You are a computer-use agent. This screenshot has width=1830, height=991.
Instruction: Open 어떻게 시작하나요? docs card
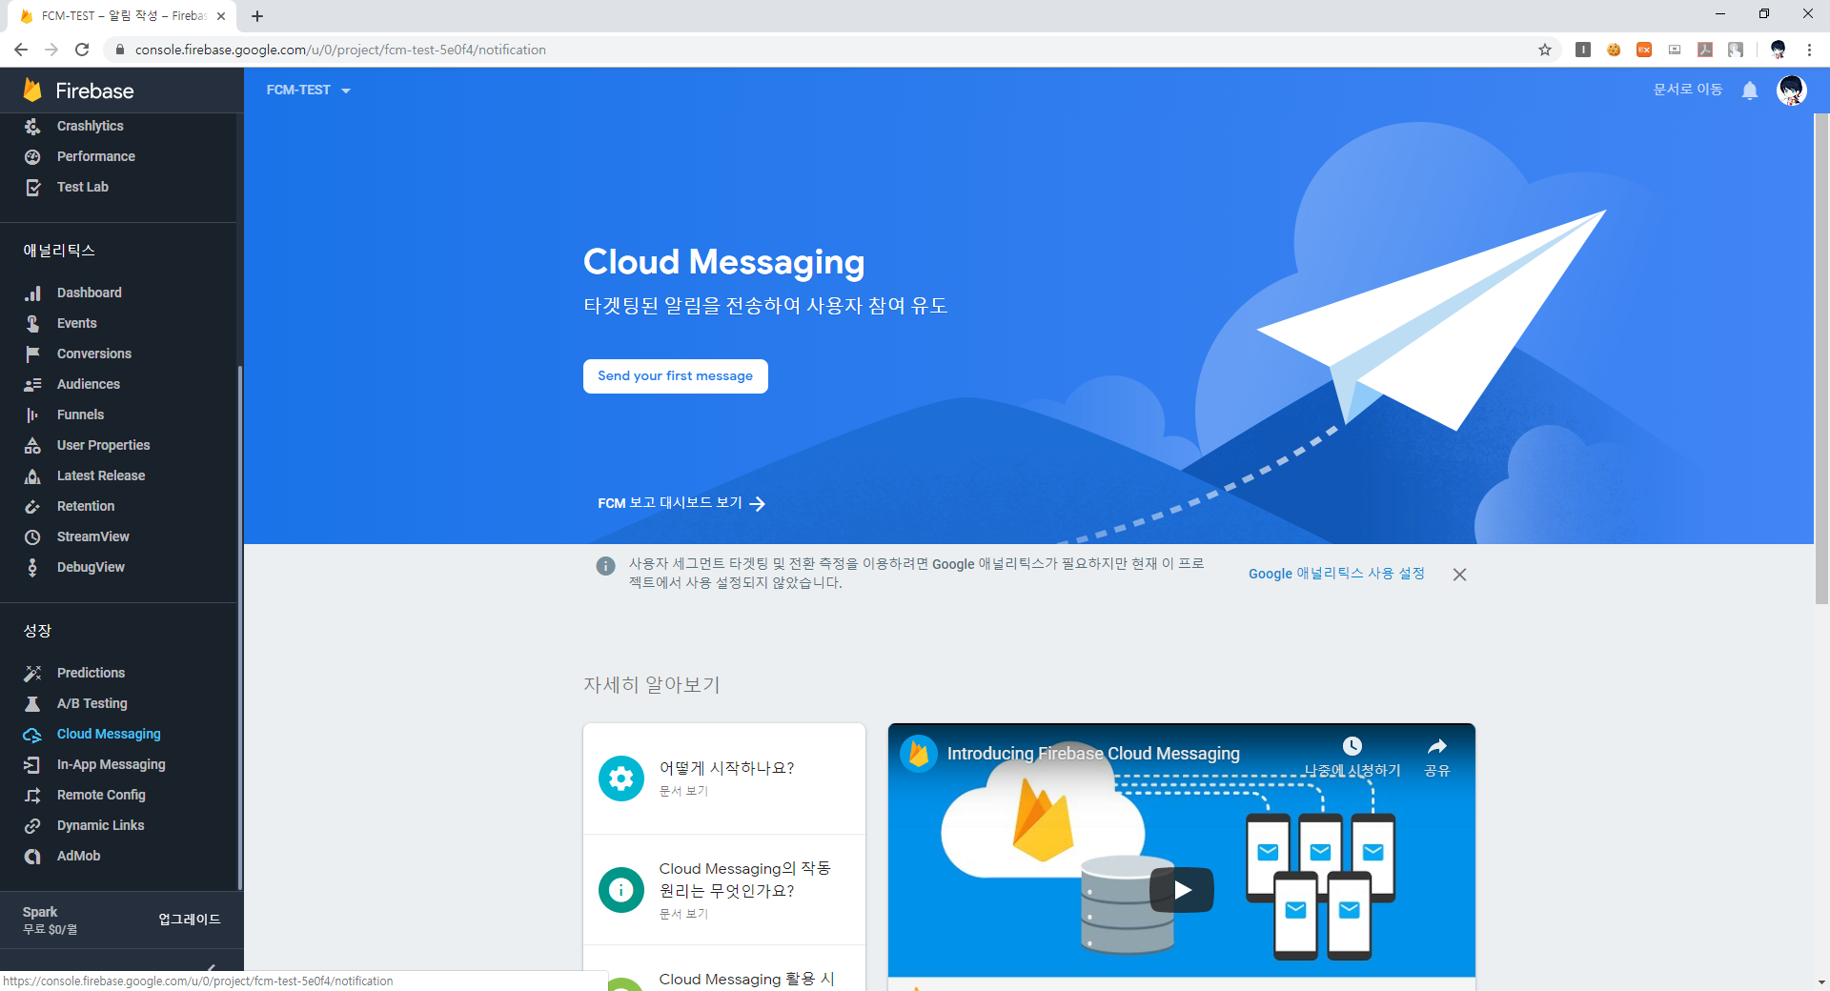point(724,779)
